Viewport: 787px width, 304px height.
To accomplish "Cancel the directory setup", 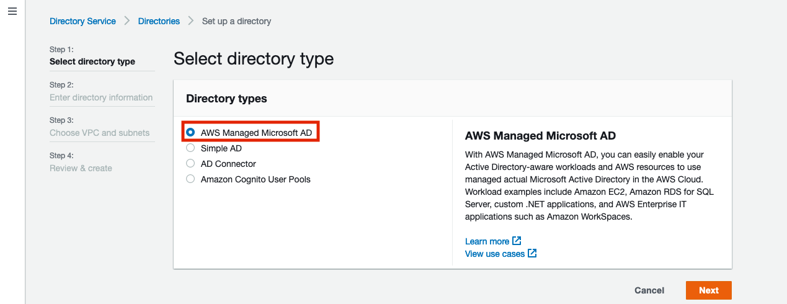I will pyautogui.click(x=649, y=290).
